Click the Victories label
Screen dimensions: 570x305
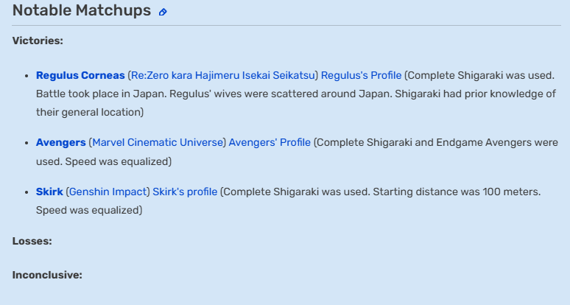38,41
